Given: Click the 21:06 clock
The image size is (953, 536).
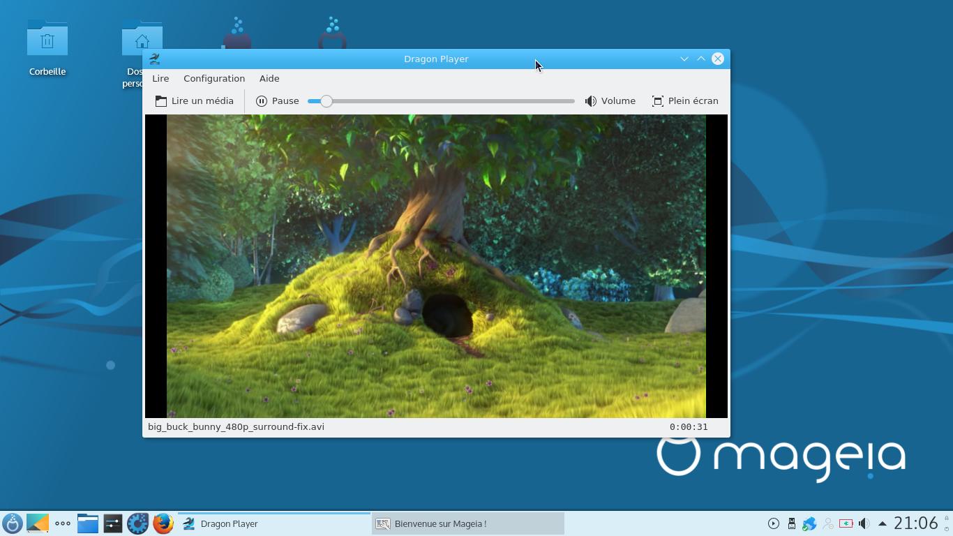Looking at the screenshot, I should tap(916, 523).
